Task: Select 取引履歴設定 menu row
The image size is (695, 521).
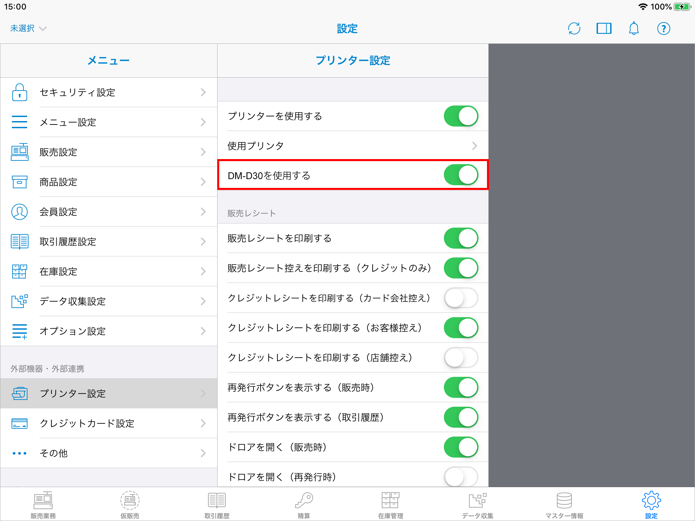Action: pyautogui.click(x=109, y=242)
